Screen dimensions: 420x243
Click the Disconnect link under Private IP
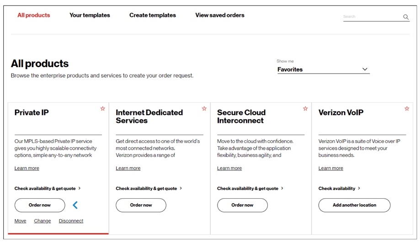[71, 221]
